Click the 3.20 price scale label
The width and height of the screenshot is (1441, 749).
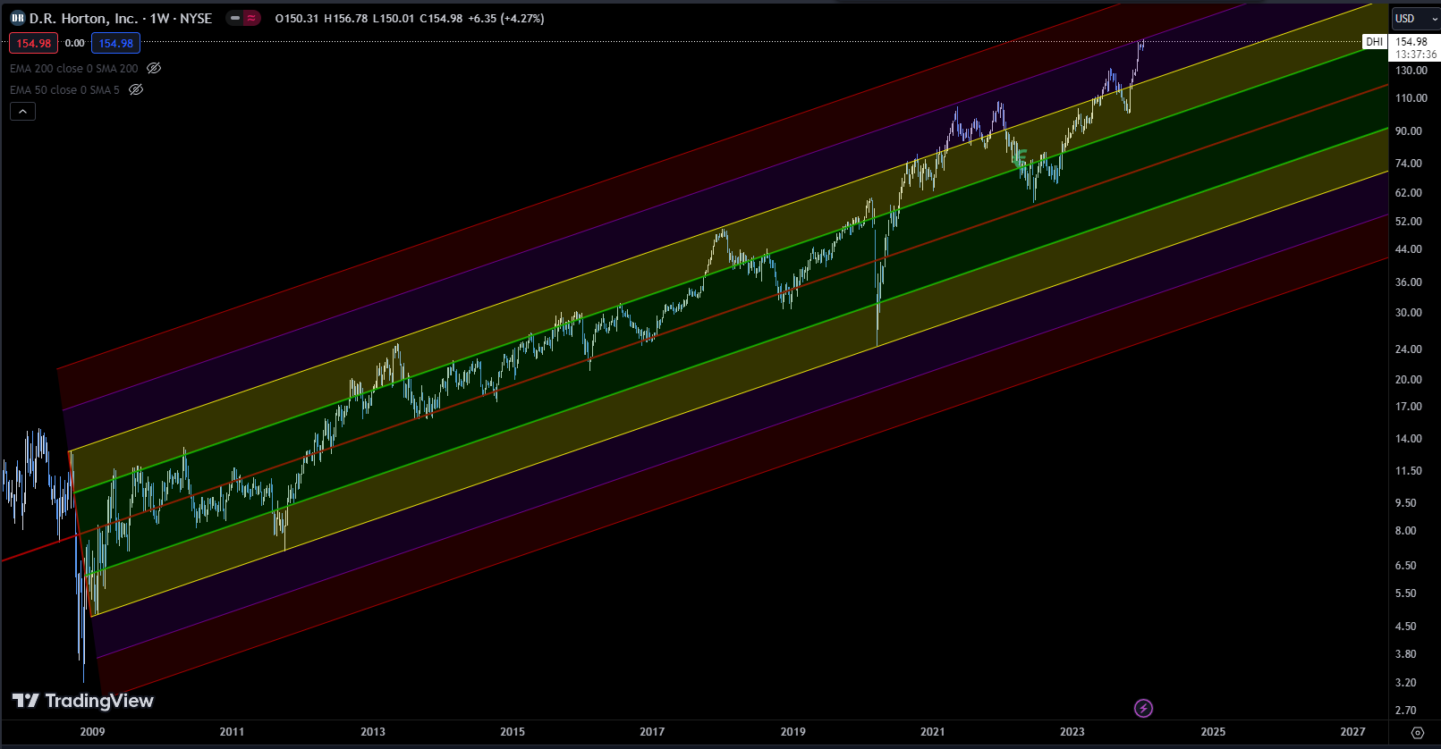tap(1406, 683)
